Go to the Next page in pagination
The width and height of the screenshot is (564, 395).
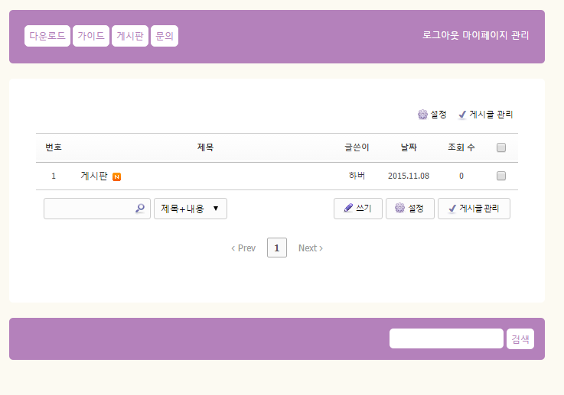click(x=310, y=248)
